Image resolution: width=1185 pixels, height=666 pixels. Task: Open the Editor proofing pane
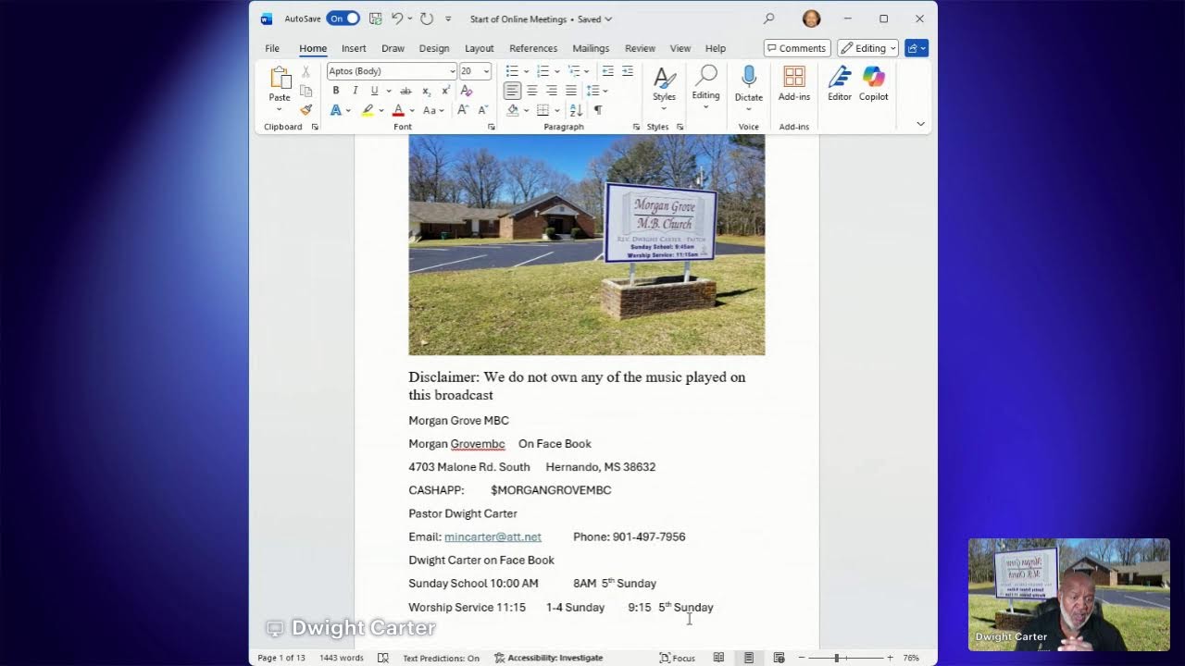840,84
